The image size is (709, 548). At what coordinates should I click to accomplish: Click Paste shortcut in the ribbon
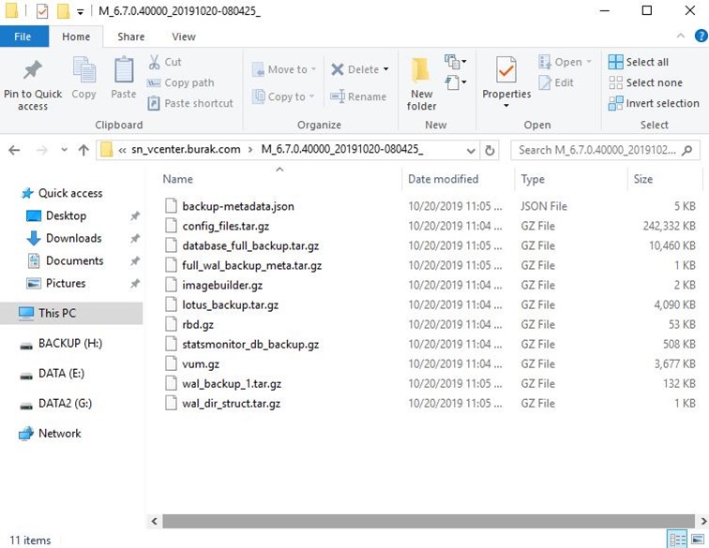pyautogui.click(x=189, y=103)
